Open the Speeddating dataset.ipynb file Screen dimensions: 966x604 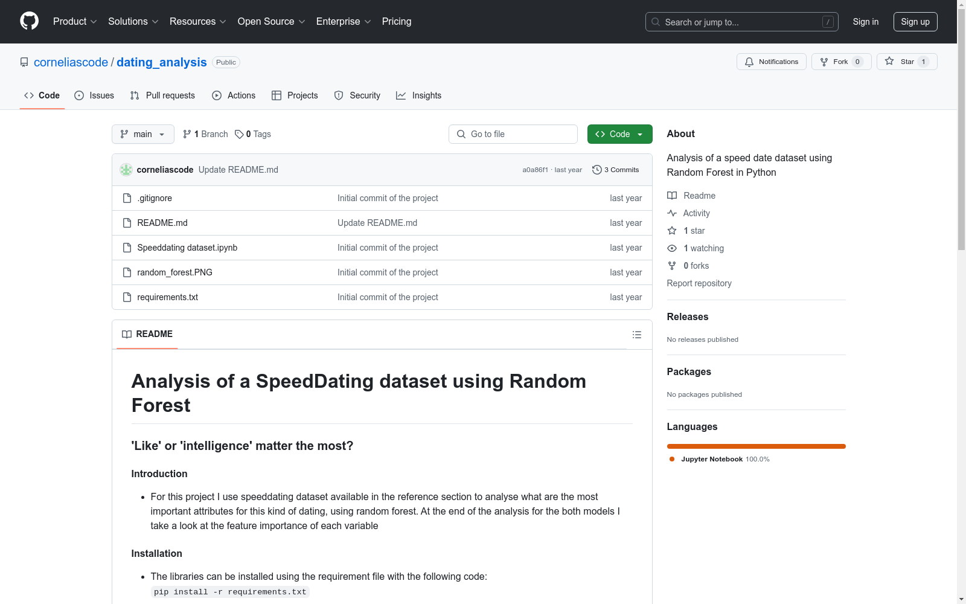(187, 248)
